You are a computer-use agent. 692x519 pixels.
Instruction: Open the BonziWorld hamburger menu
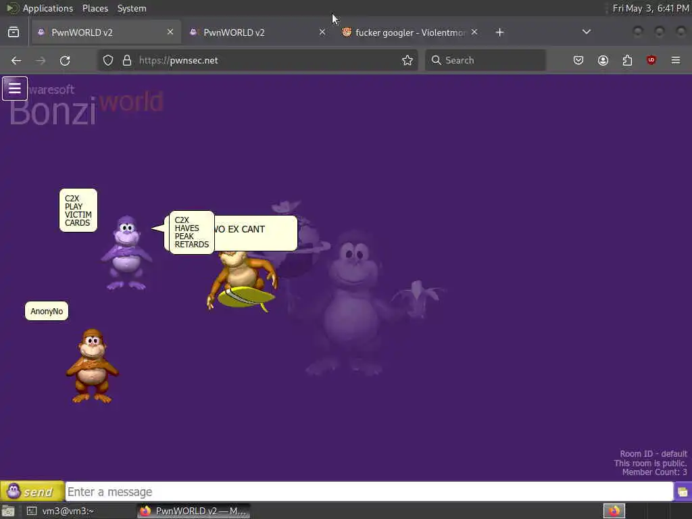[x=15, y=89]
